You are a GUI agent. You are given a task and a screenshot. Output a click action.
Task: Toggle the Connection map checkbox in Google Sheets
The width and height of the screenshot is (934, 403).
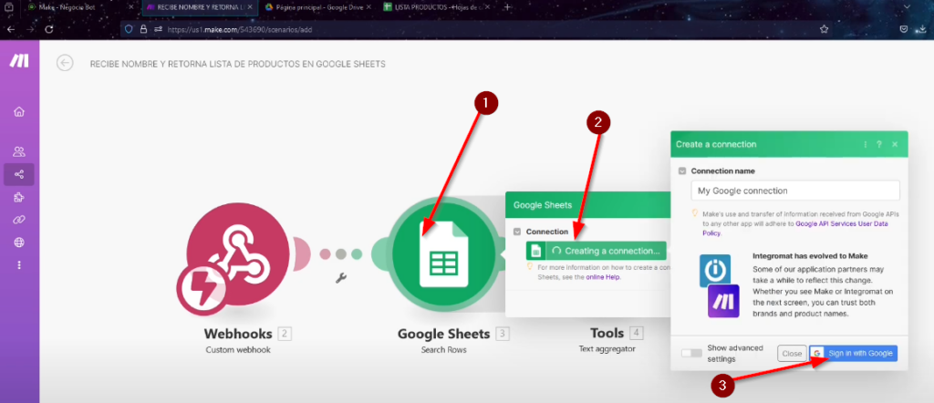(x=517, y=232)
